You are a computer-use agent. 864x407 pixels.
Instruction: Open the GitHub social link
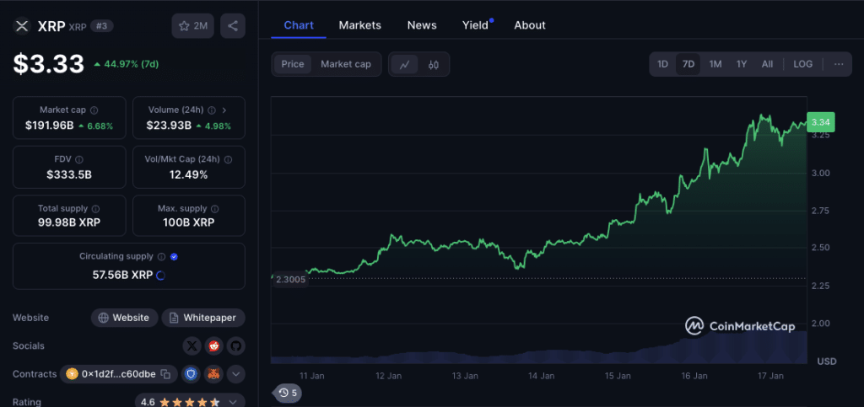click(x=236, y=346)
